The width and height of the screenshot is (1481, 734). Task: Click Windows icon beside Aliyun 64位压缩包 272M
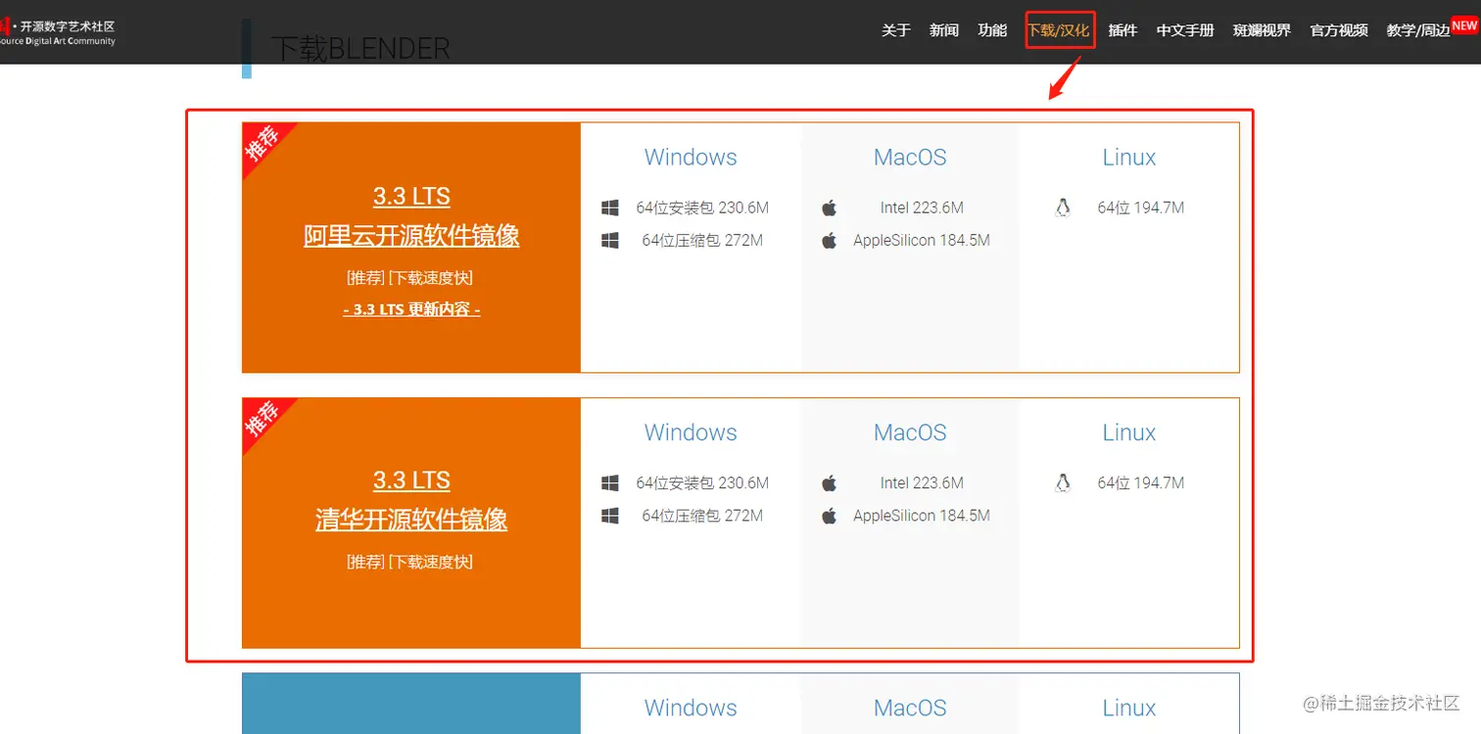(610, 240)
